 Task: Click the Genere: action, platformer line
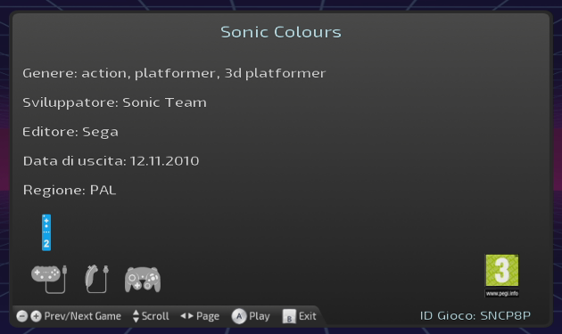coord(174,73)
